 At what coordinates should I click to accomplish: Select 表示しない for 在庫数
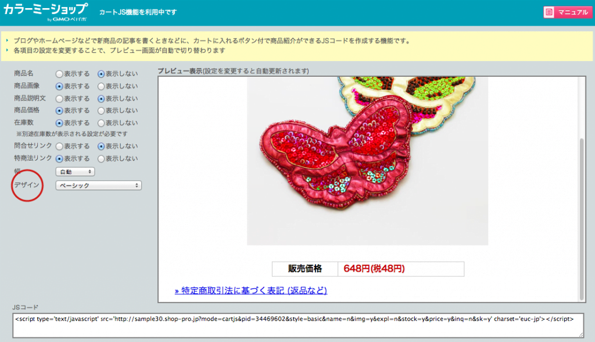point(101,123)
